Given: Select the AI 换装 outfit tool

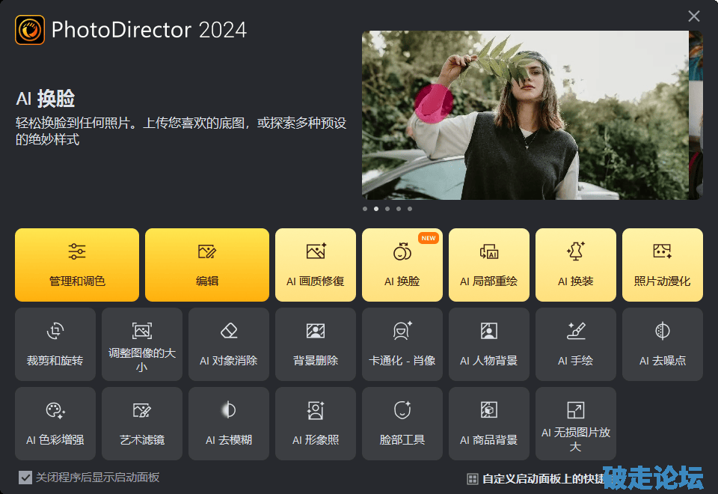Looking at the screenshot, I should coord(576,265).
